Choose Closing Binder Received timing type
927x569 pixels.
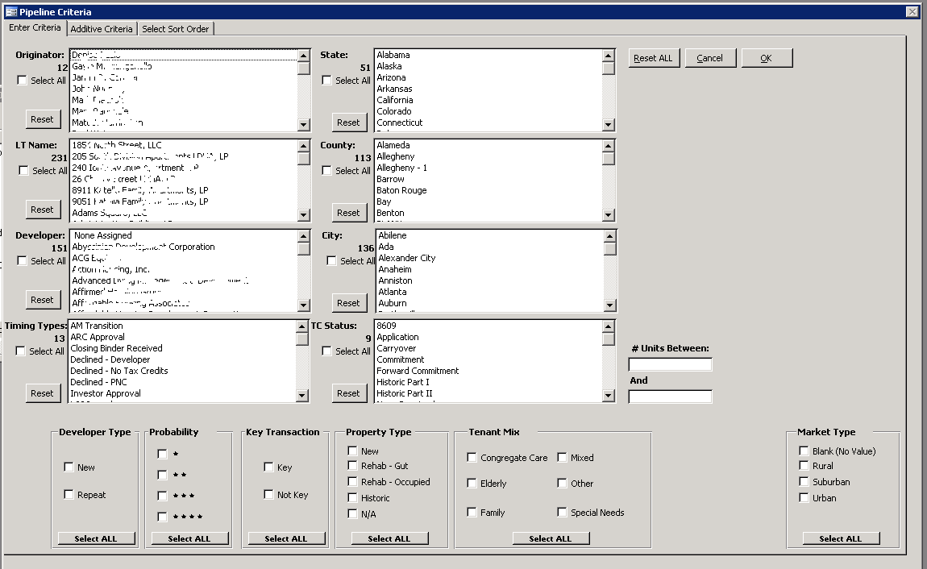[x=116, y=349]
